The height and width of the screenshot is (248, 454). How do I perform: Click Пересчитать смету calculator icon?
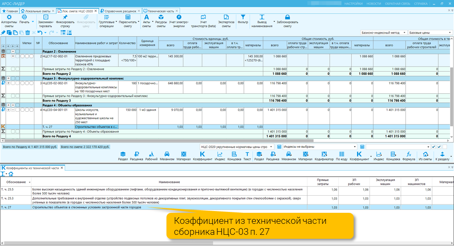pyautogui.click(x=128, y=17)
